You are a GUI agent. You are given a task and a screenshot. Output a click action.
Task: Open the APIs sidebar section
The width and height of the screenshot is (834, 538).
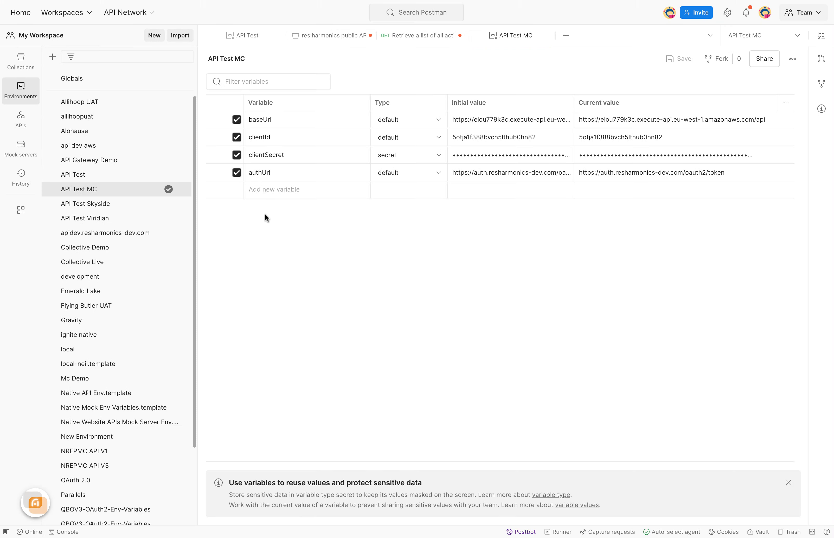tap(21, 120)
